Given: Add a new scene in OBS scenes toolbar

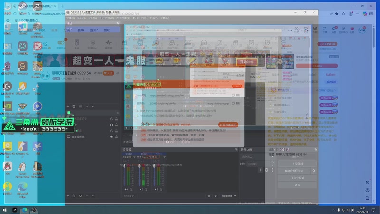Looking at the screenshot, I should click(68, 107).
